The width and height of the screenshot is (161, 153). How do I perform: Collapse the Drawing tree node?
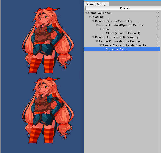[x=90, y=17]
